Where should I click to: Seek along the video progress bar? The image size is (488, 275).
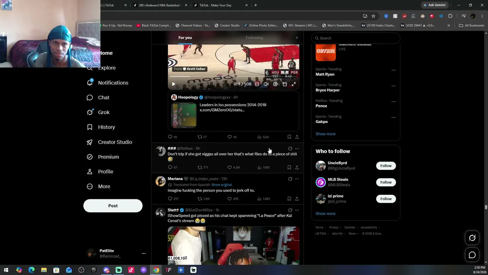point(233,77)
